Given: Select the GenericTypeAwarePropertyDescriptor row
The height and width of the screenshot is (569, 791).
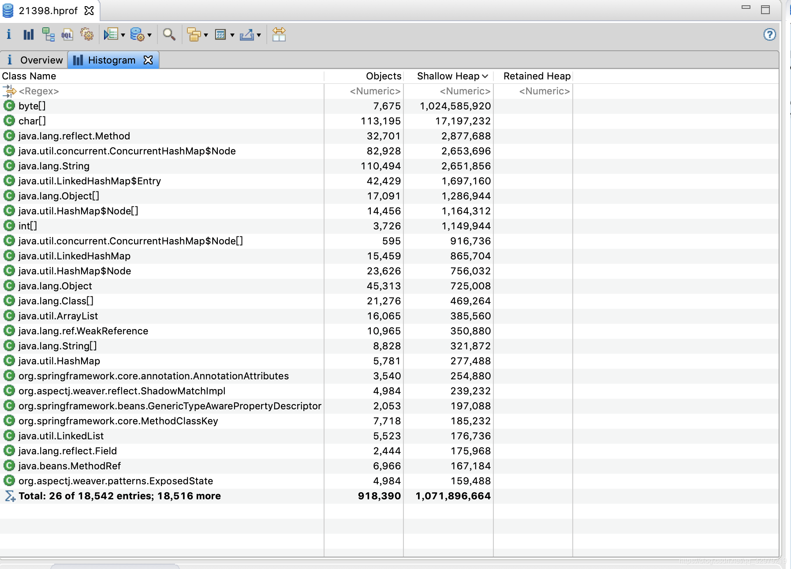Looking at the screenshot, I should click(389, 406).
